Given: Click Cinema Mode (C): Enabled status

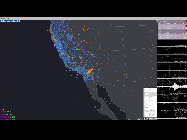Looking at the screenshot, I should click(x=8, y=116).
